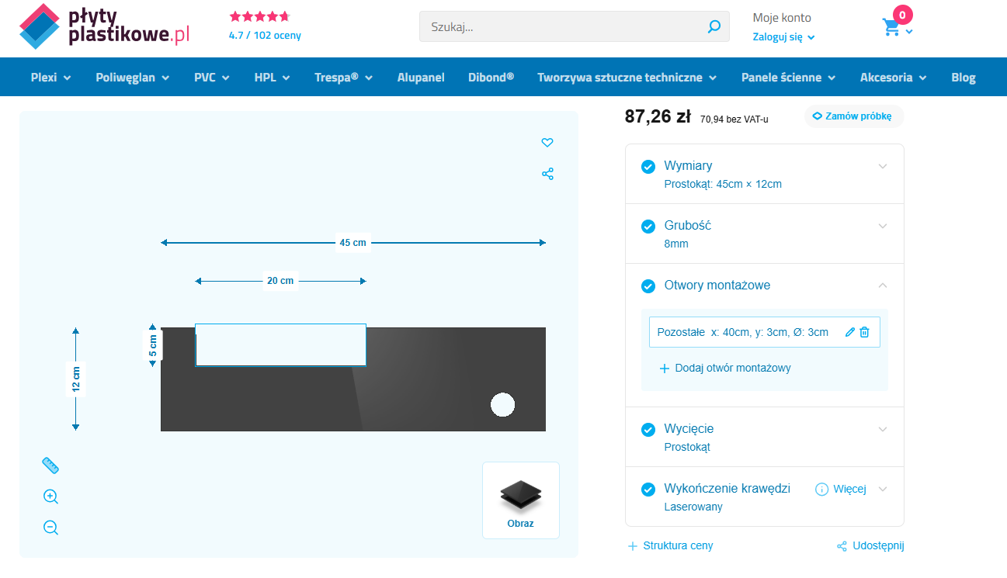1007x578 pixels.
Task: Click the search magnifier icon
Action: tap(714, 27)
